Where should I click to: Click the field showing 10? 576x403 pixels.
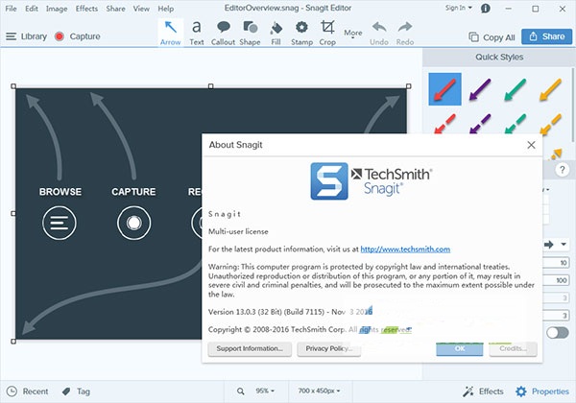point(556,263)
